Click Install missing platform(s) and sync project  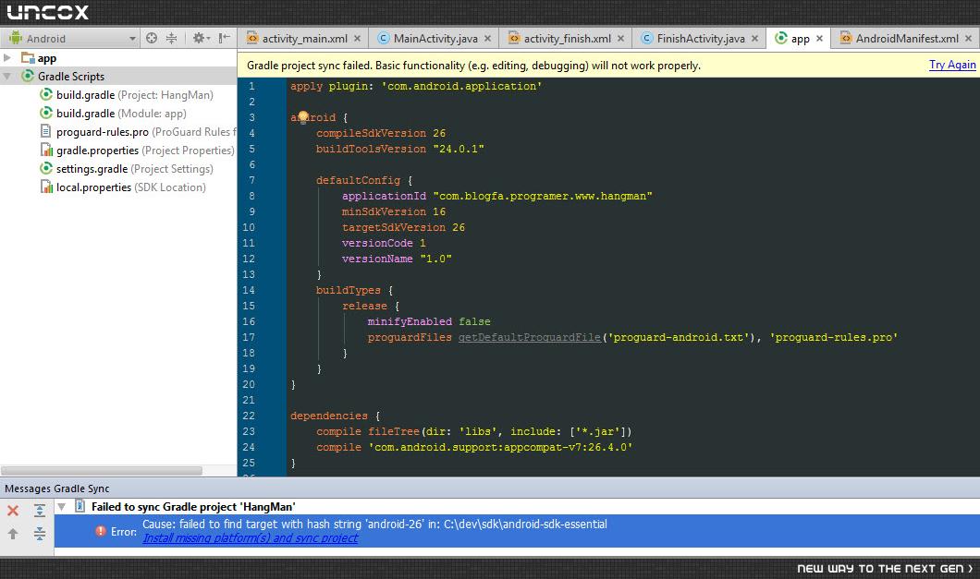(250, 537)
